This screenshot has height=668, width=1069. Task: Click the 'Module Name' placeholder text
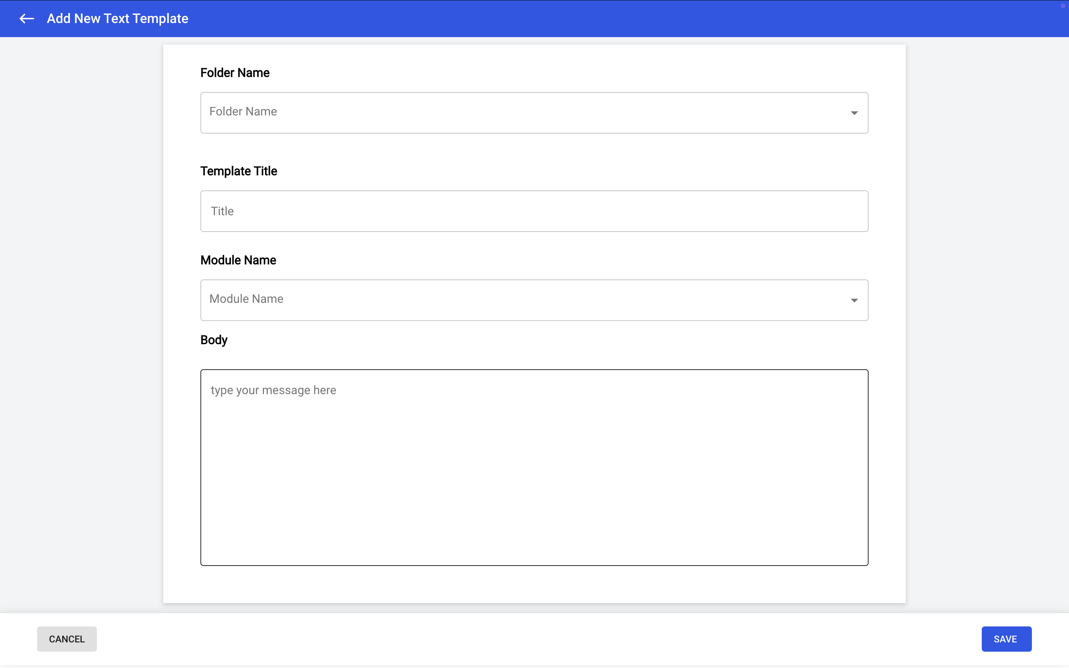click(246, 299)
